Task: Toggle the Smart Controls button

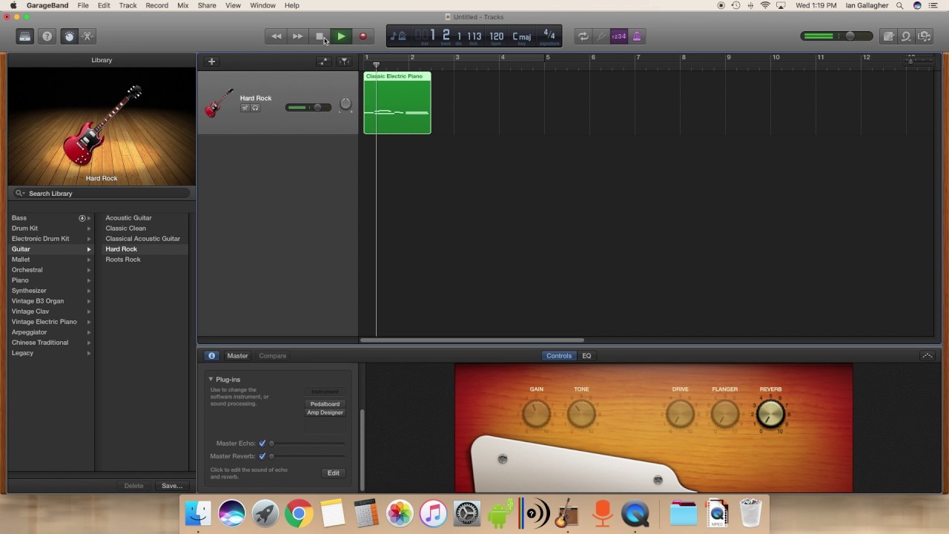Action: [69, 36]
